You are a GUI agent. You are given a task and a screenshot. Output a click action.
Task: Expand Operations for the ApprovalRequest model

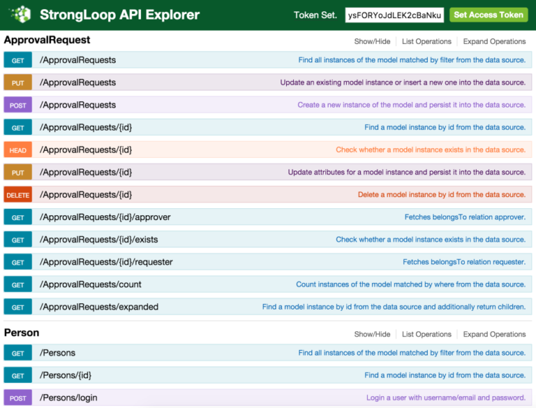(494, 41)
